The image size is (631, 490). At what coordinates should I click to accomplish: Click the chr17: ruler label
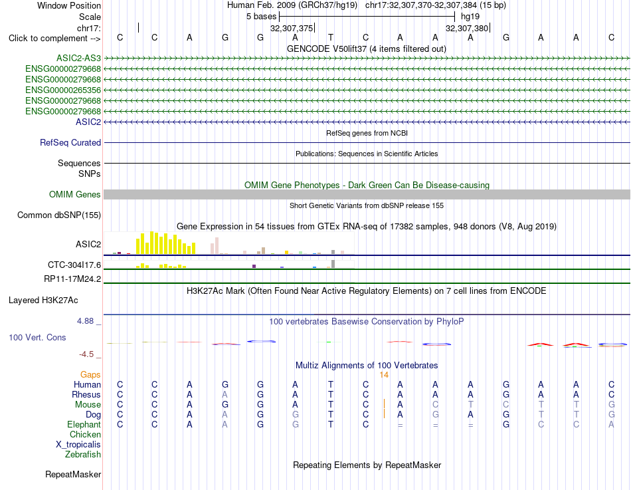point(89,28)
